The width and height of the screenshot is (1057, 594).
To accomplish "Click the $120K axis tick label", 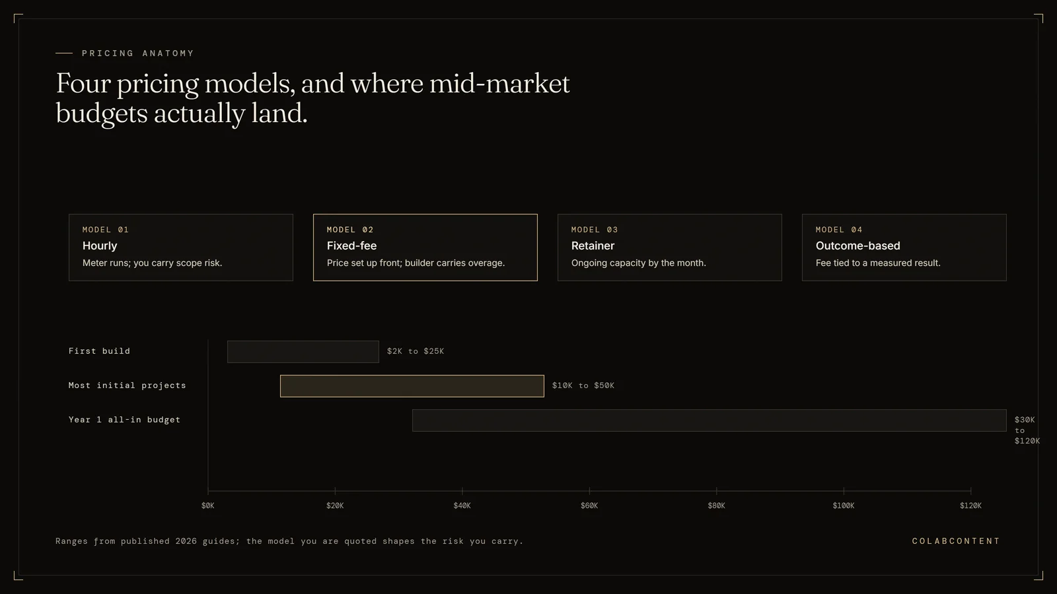I will coord(971,506).
